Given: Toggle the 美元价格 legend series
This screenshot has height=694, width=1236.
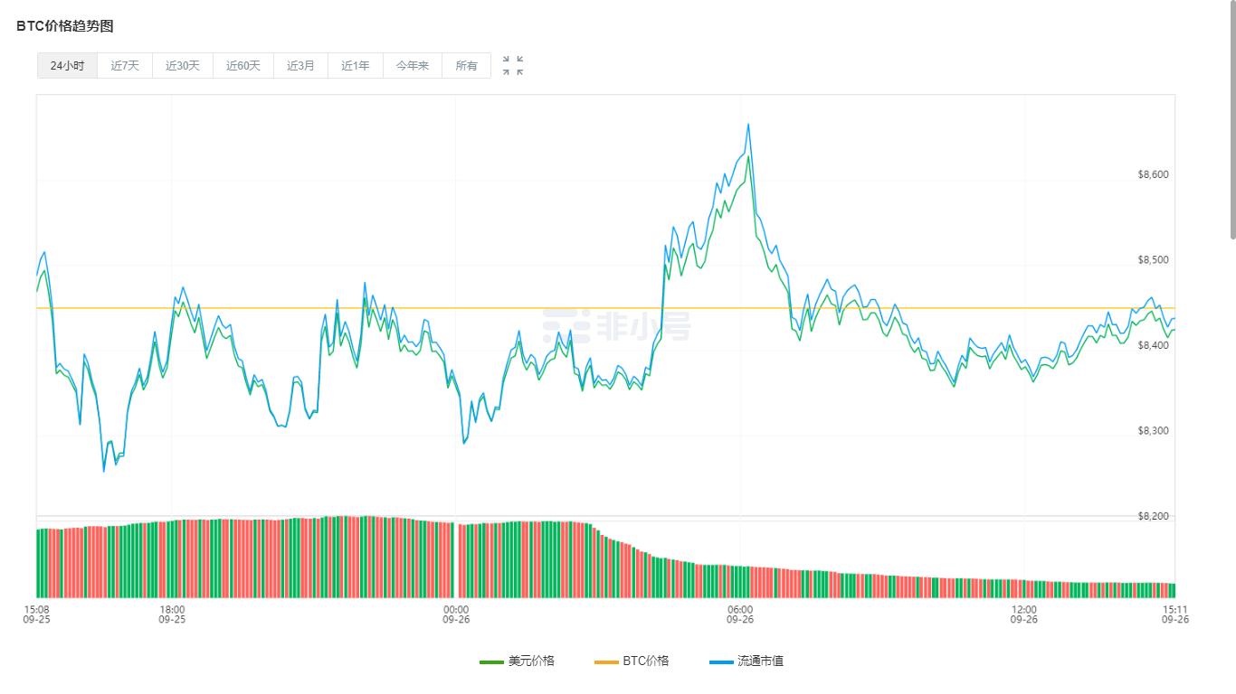Looking at the screenshot, I should (531, 661).
